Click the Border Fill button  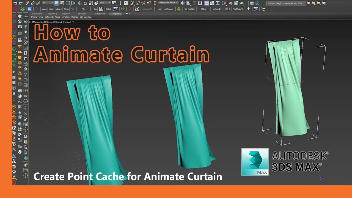click(147, 9)
